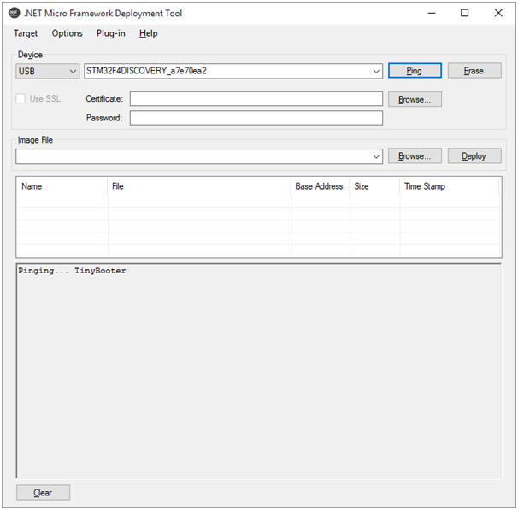Focus the Certificate input field
Screen dimensions: 518x510
pos(256,99)
